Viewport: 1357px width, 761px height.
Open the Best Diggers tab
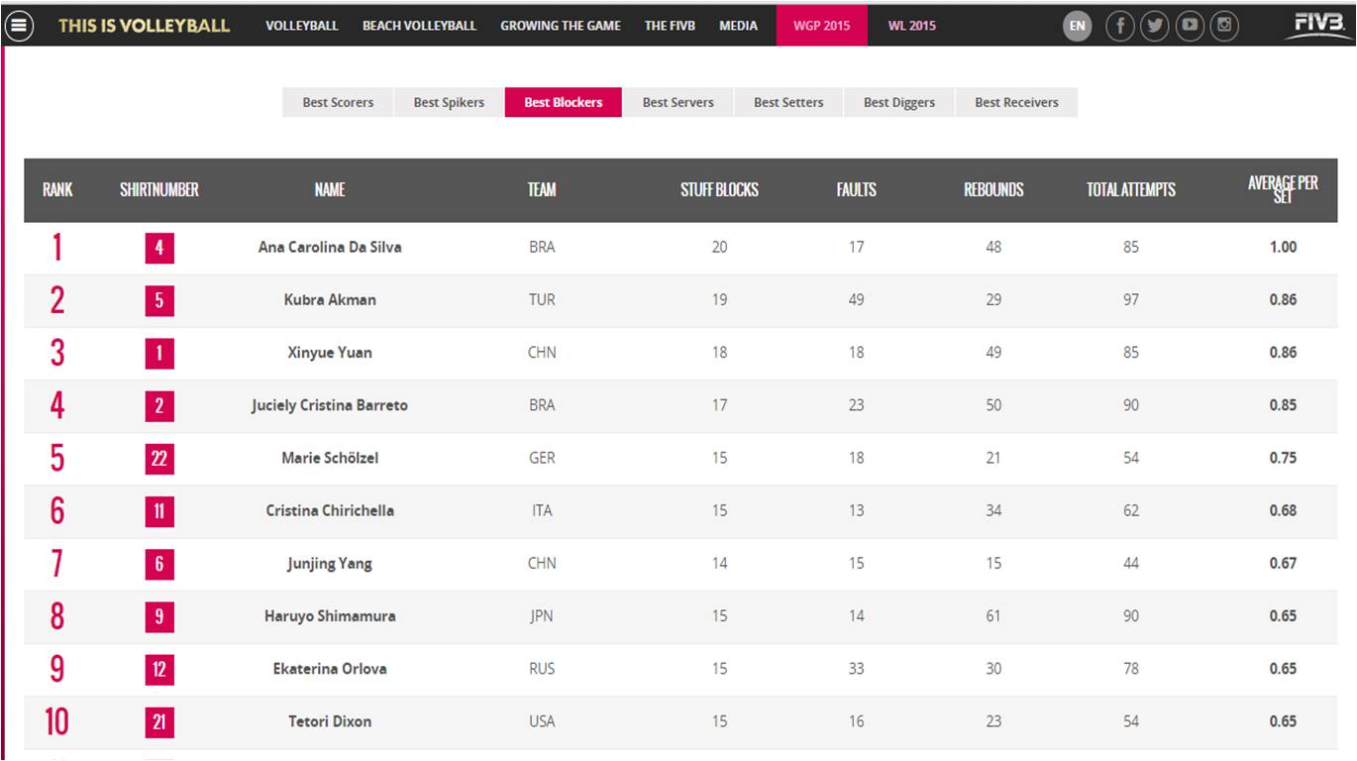899,102
